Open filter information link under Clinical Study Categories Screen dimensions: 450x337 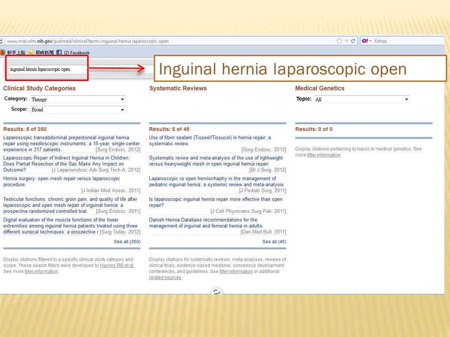(41, 271)
